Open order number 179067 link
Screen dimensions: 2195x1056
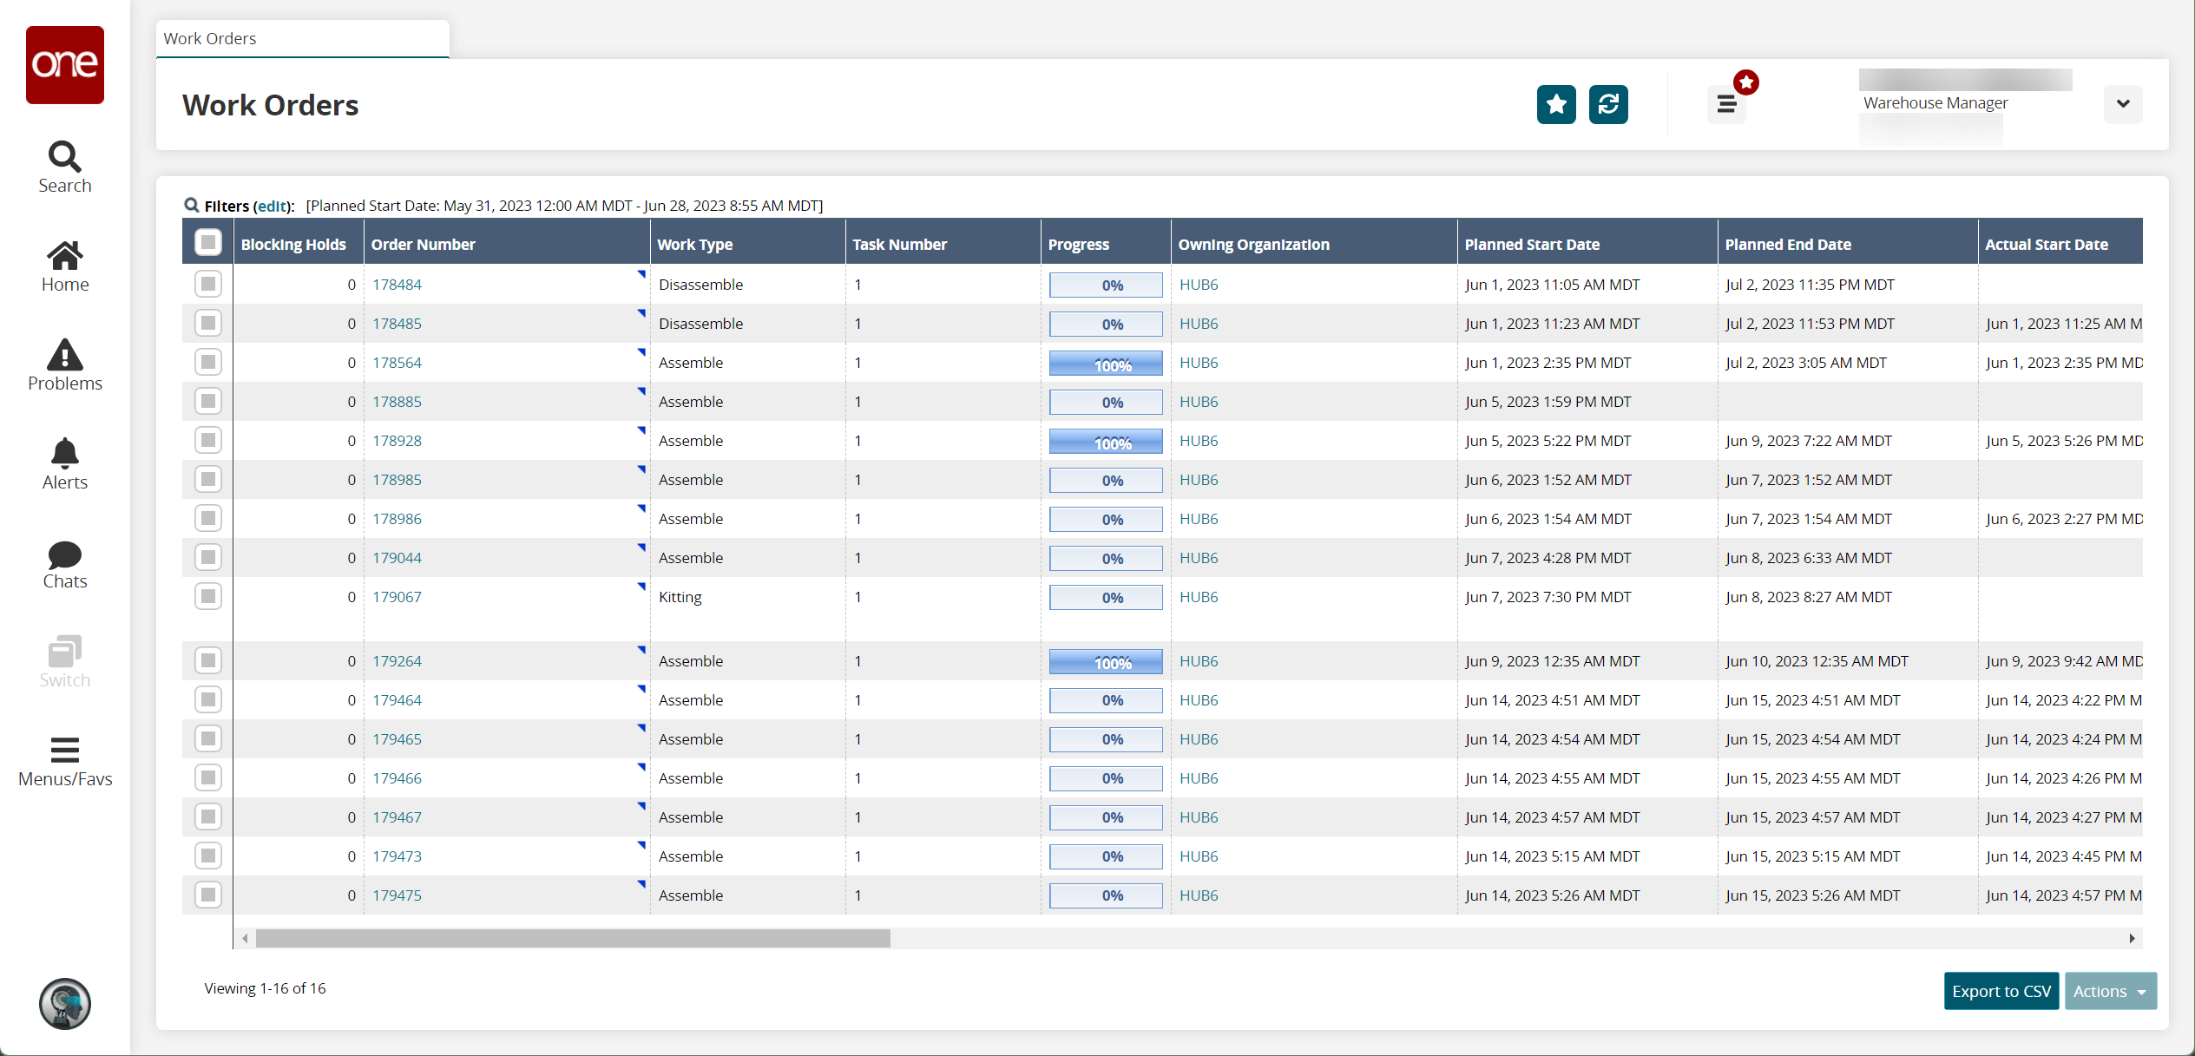coord(397,597)
